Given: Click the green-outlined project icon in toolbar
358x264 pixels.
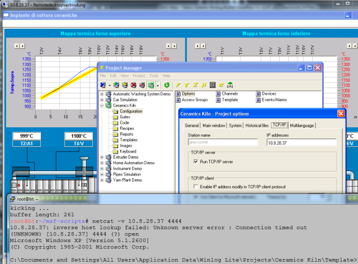Looking at the screenshot, I should (151, 85).
